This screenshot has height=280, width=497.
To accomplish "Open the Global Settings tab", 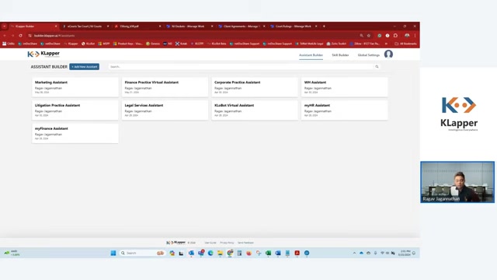I will pos(369,55).
